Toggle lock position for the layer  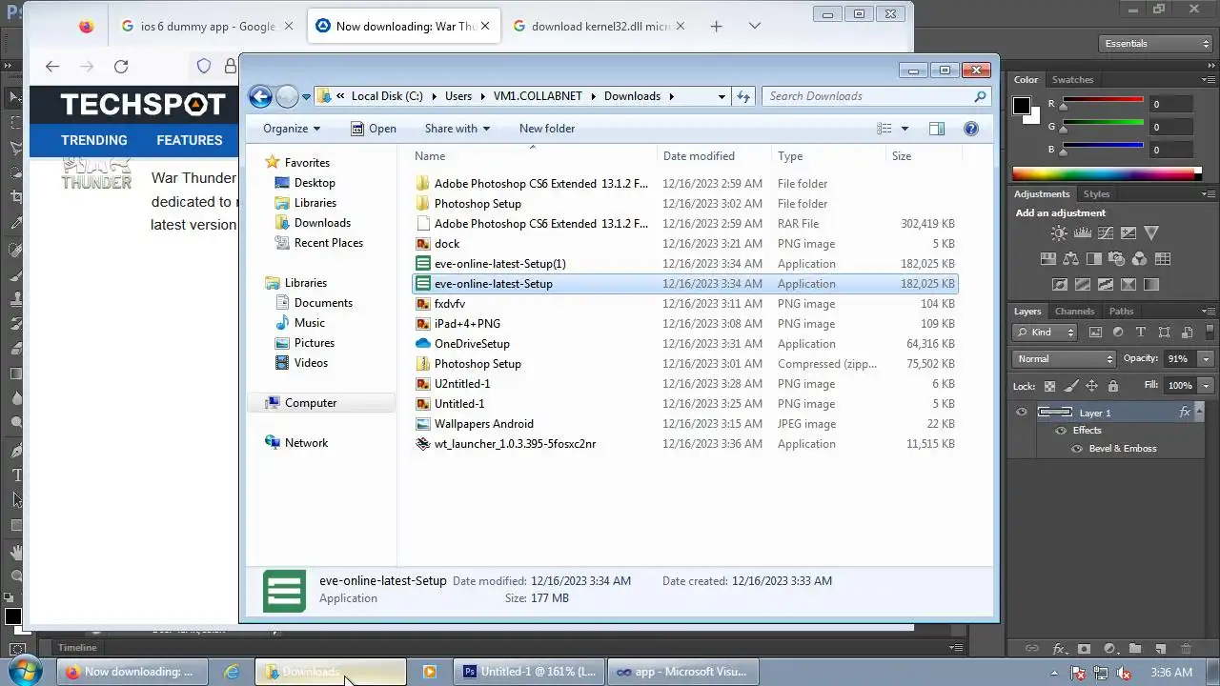1091,386
